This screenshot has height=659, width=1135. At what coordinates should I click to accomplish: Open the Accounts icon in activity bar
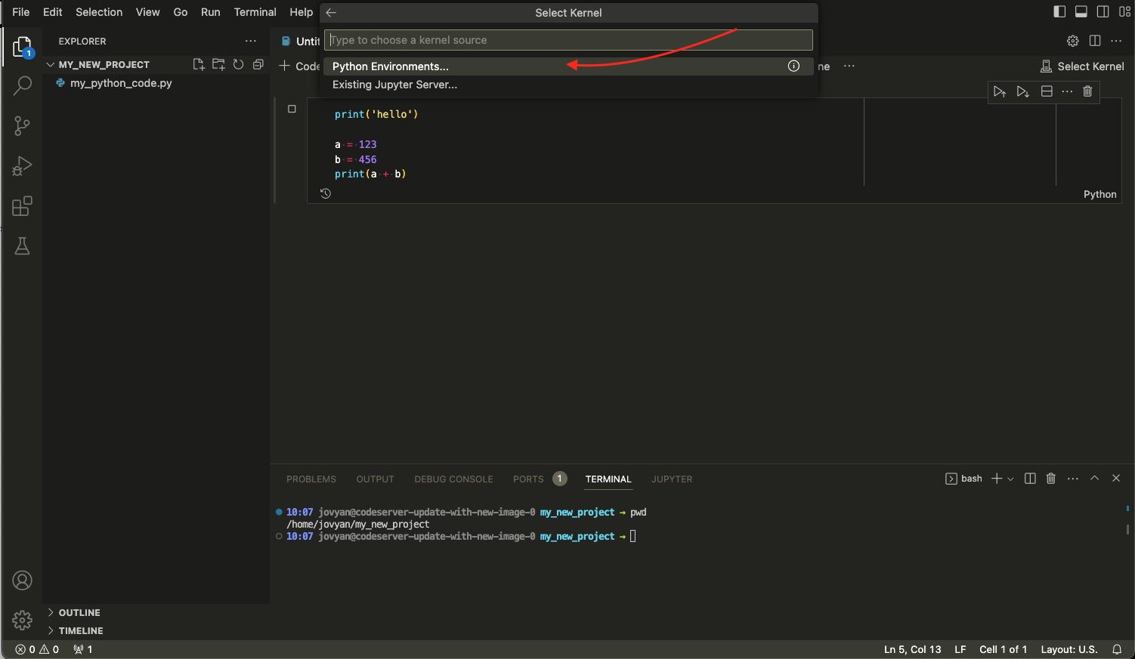(x=22, y=580)
